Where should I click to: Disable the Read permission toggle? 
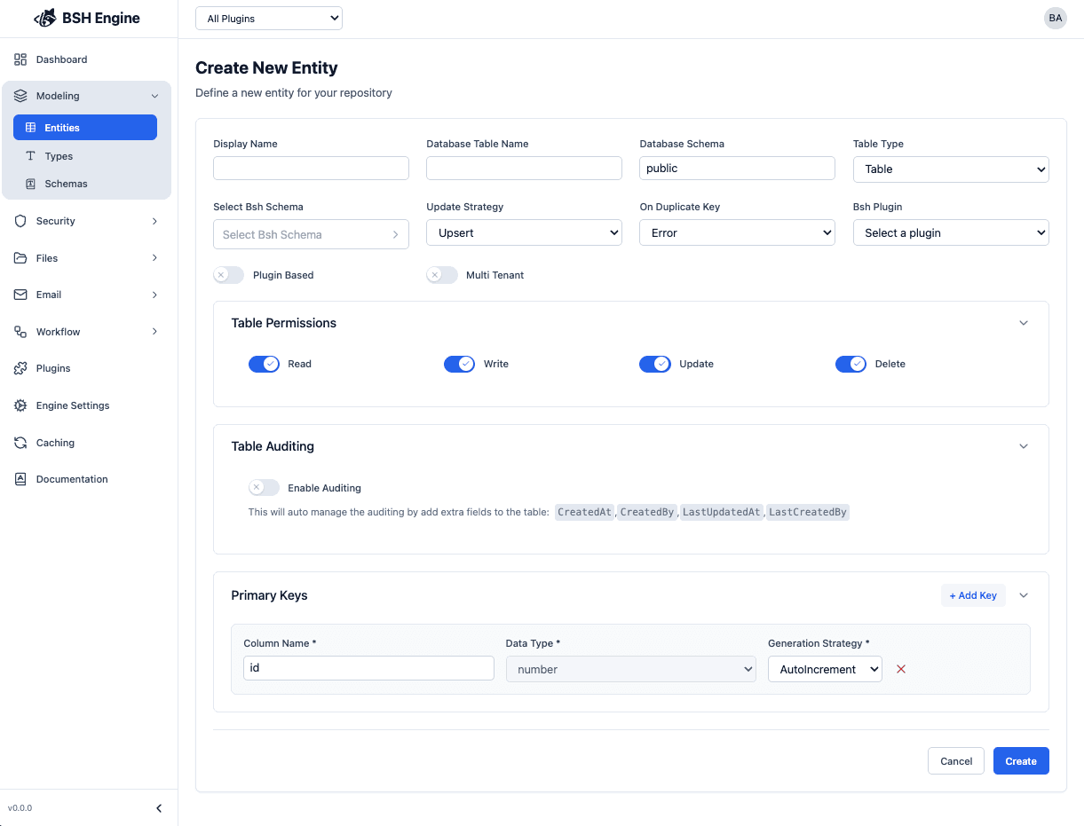(x=265, y=364)
